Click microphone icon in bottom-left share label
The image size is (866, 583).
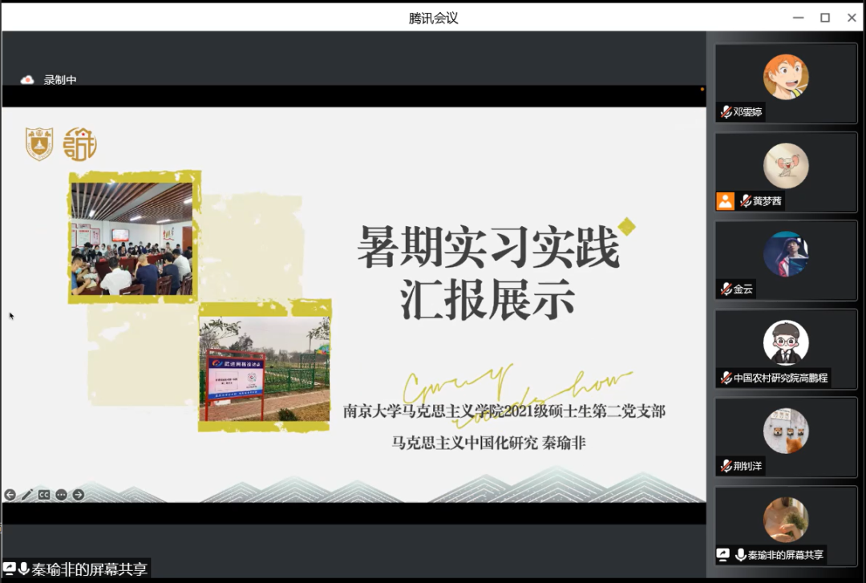coord(23,569)
